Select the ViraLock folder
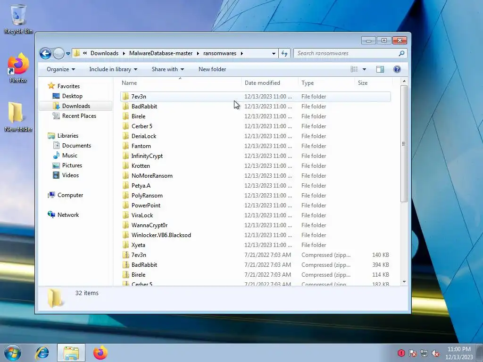The width and height of the screenshot is (483, 362). point(255,215)
